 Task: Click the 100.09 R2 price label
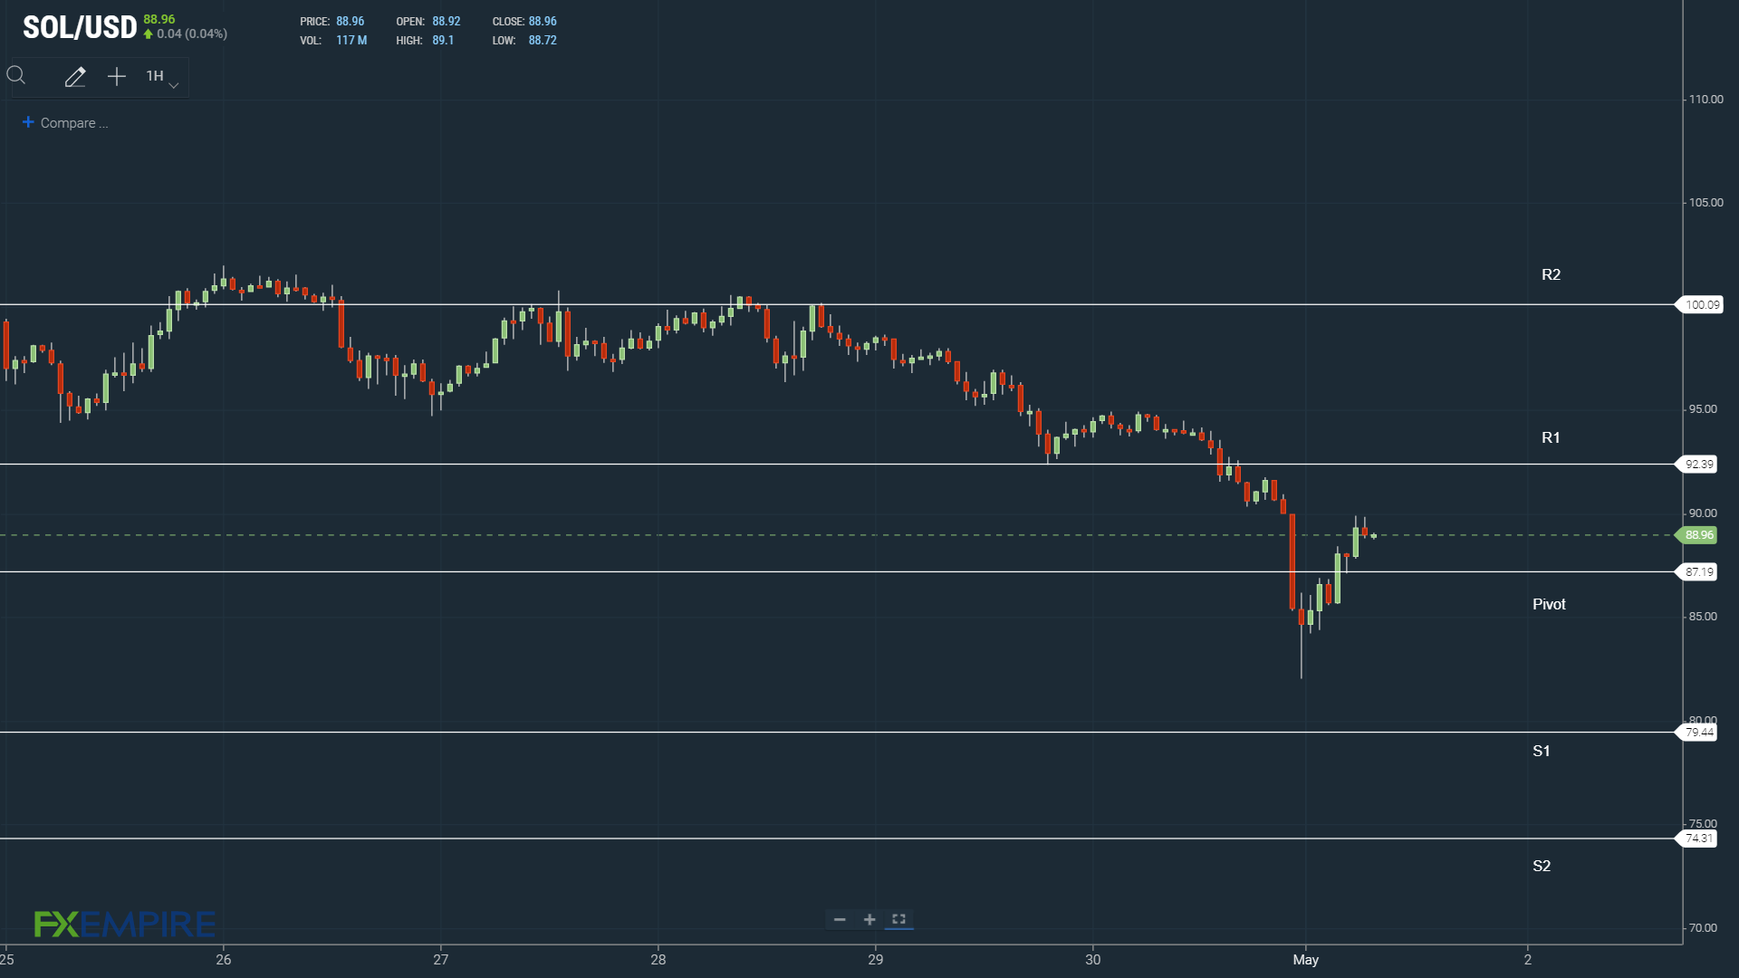coord(1701,305)
